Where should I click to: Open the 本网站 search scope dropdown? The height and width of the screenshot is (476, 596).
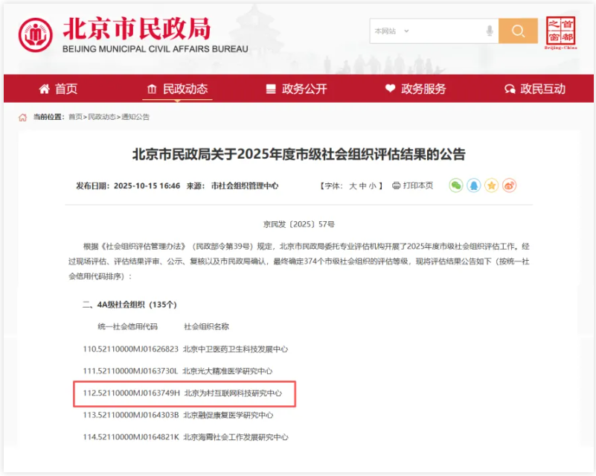[392, 31]
